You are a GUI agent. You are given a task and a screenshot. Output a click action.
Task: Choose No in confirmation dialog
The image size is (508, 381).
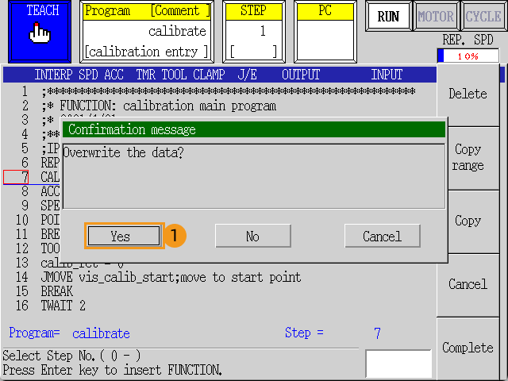pos(252,236)
